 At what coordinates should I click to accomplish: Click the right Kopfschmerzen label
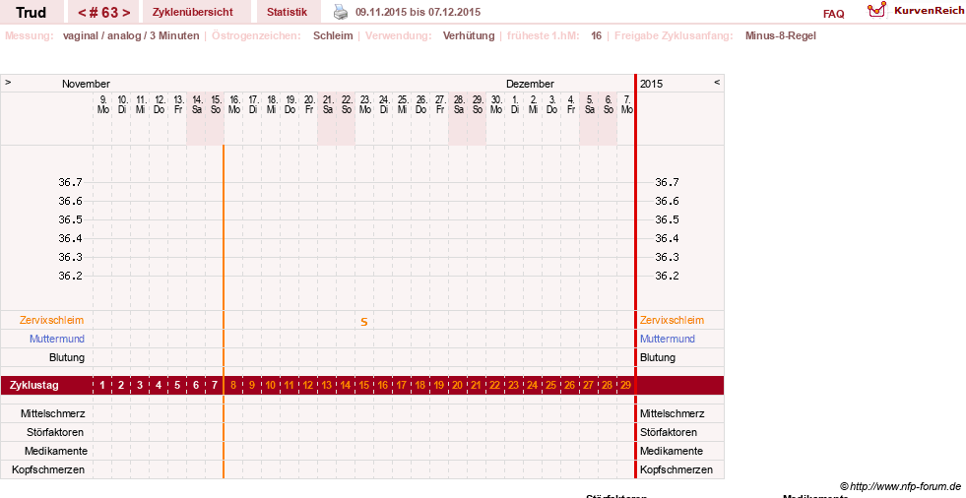[676, 469]
